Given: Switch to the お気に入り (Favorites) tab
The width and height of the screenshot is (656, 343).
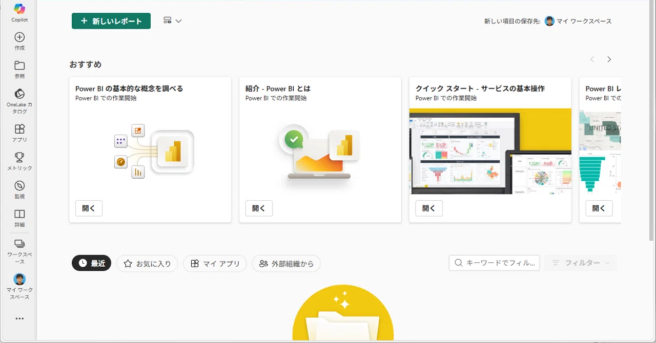Looking at the screenshot, I should (147, 264).
